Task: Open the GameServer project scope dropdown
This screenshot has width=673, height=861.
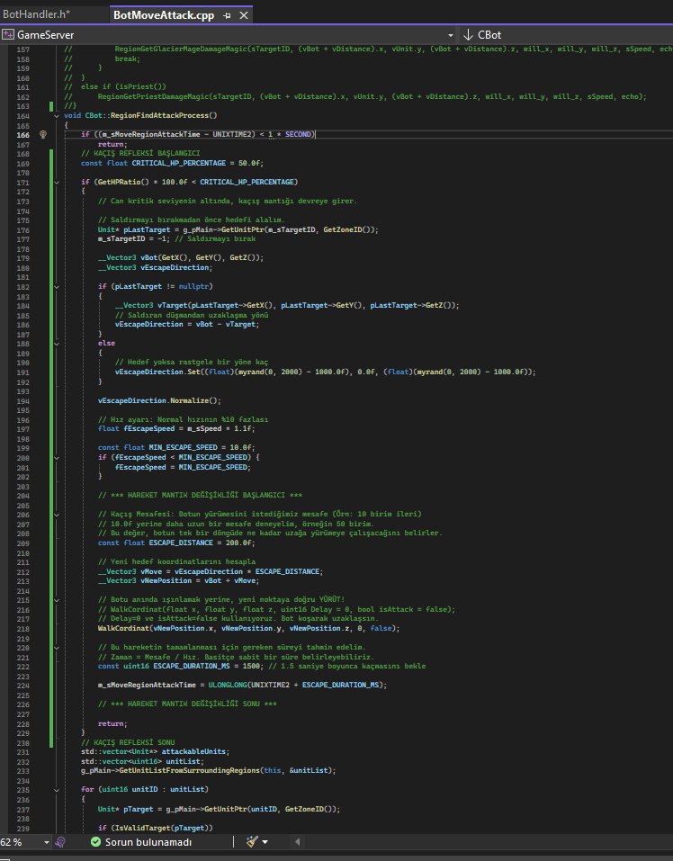Action: pyautogui.click(x=450, y=35)
